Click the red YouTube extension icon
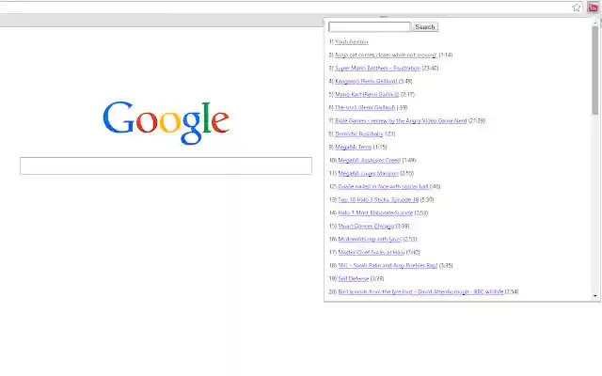The height and width of the screenshot is (376, 602). 593,8
